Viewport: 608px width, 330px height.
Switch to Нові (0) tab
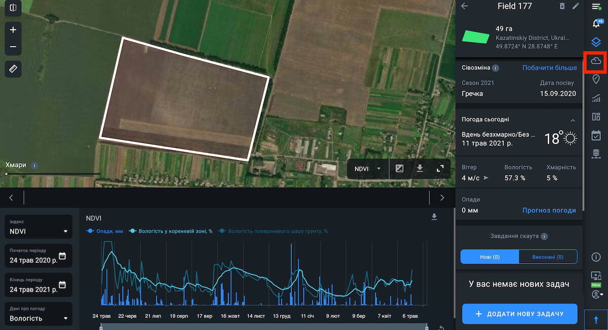coord(489,257)
